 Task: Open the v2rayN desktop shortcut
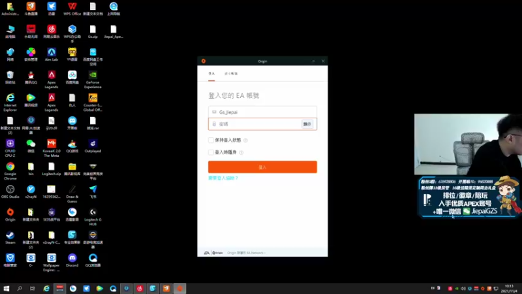pyautogui.click(x=31, y=192)
